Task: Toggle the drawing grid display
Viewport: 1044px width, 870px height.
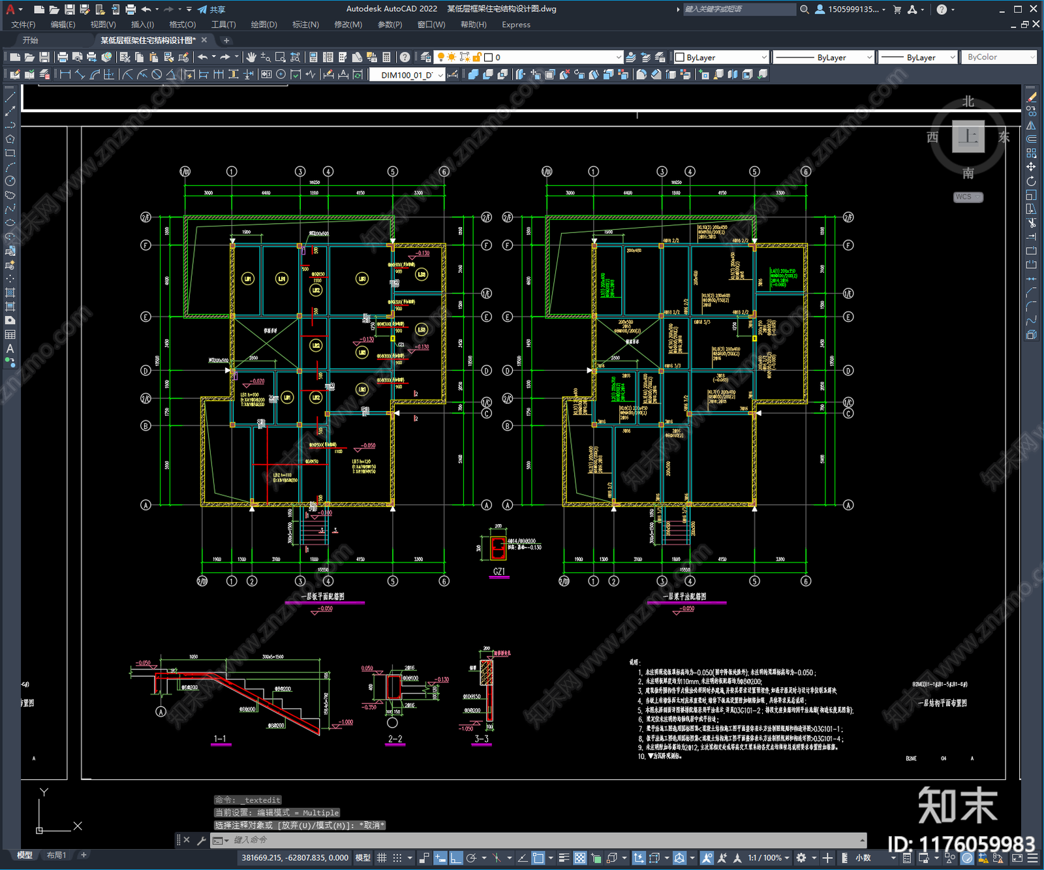Action: 382,858
